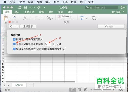Image resolution: width=128 pixels, height=92 pixels.
Task: Toggle 保存自动恢复信息的间隔 checkbox
Action: pos(14,44)
